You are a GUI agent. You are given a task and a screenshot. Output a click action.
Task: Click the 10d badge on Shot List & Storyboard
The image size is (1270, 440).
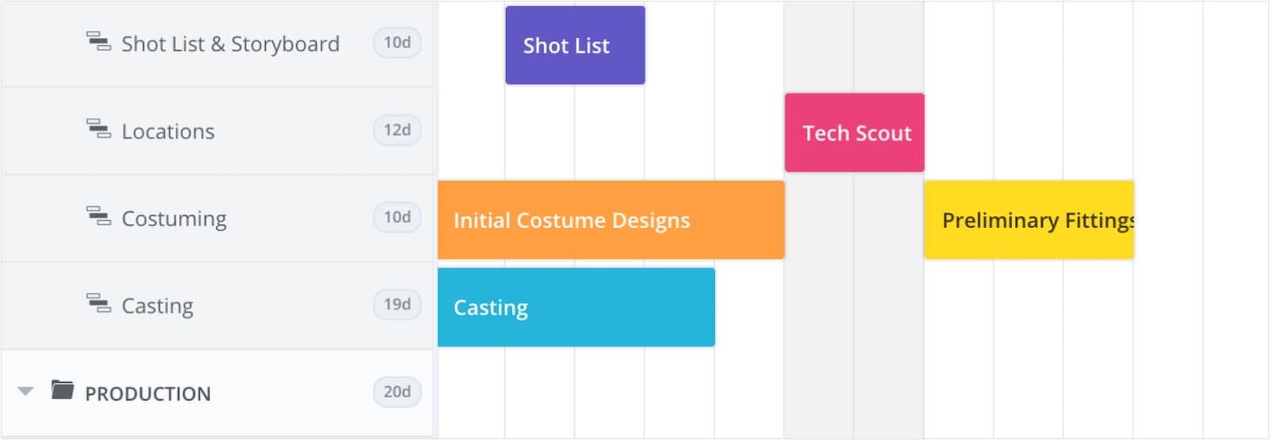click(x=397, y=43)
